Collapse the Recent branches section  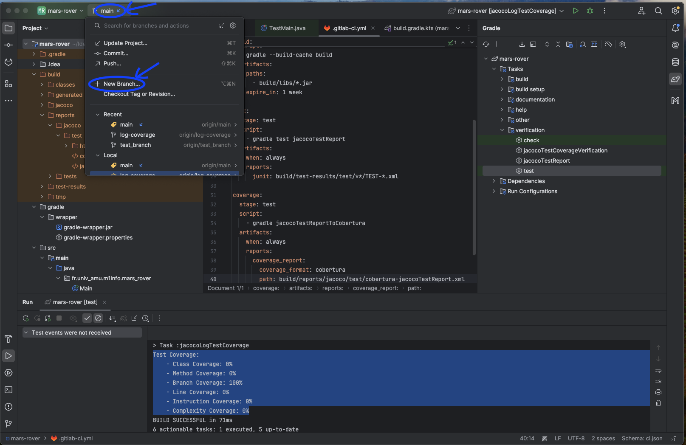[x=98, y=115]
